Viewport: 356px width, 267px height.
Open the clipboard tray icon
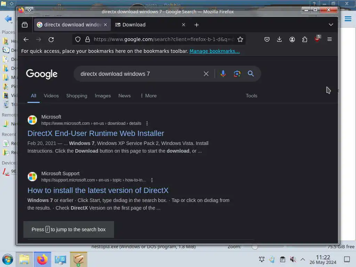282,259
